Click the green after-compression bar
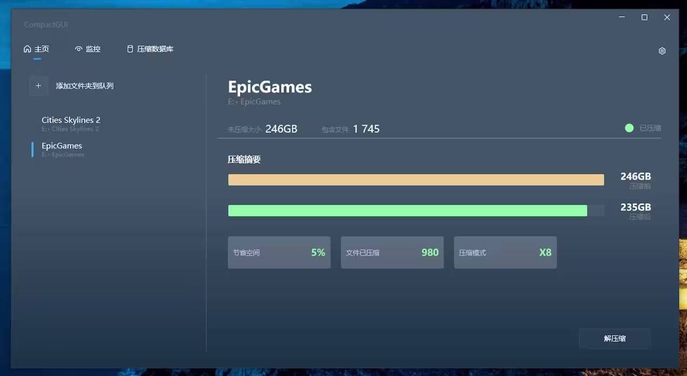687x376 pixels. click(408, 211)
